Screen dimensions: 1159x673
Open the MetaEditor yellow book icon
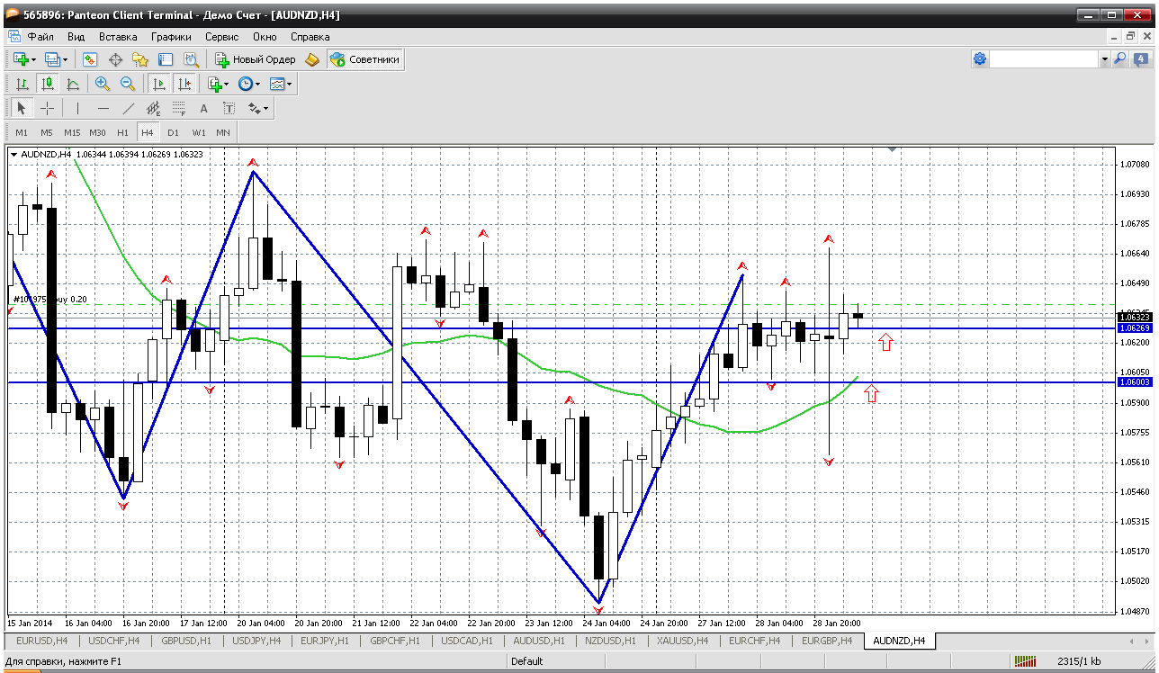(x=312, y=59)
